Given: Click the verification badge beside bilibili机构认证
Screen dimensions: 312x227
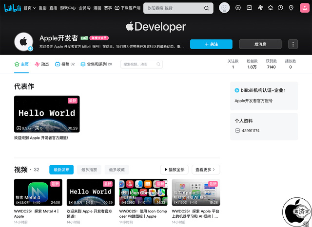Looking at the screenshot, I should (x=237, y=90).
